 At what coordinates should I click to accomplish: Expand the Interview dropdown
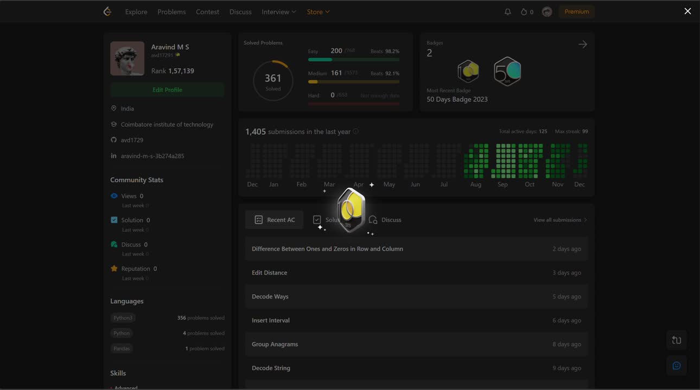pyautogui.click(x=278, y=12)
